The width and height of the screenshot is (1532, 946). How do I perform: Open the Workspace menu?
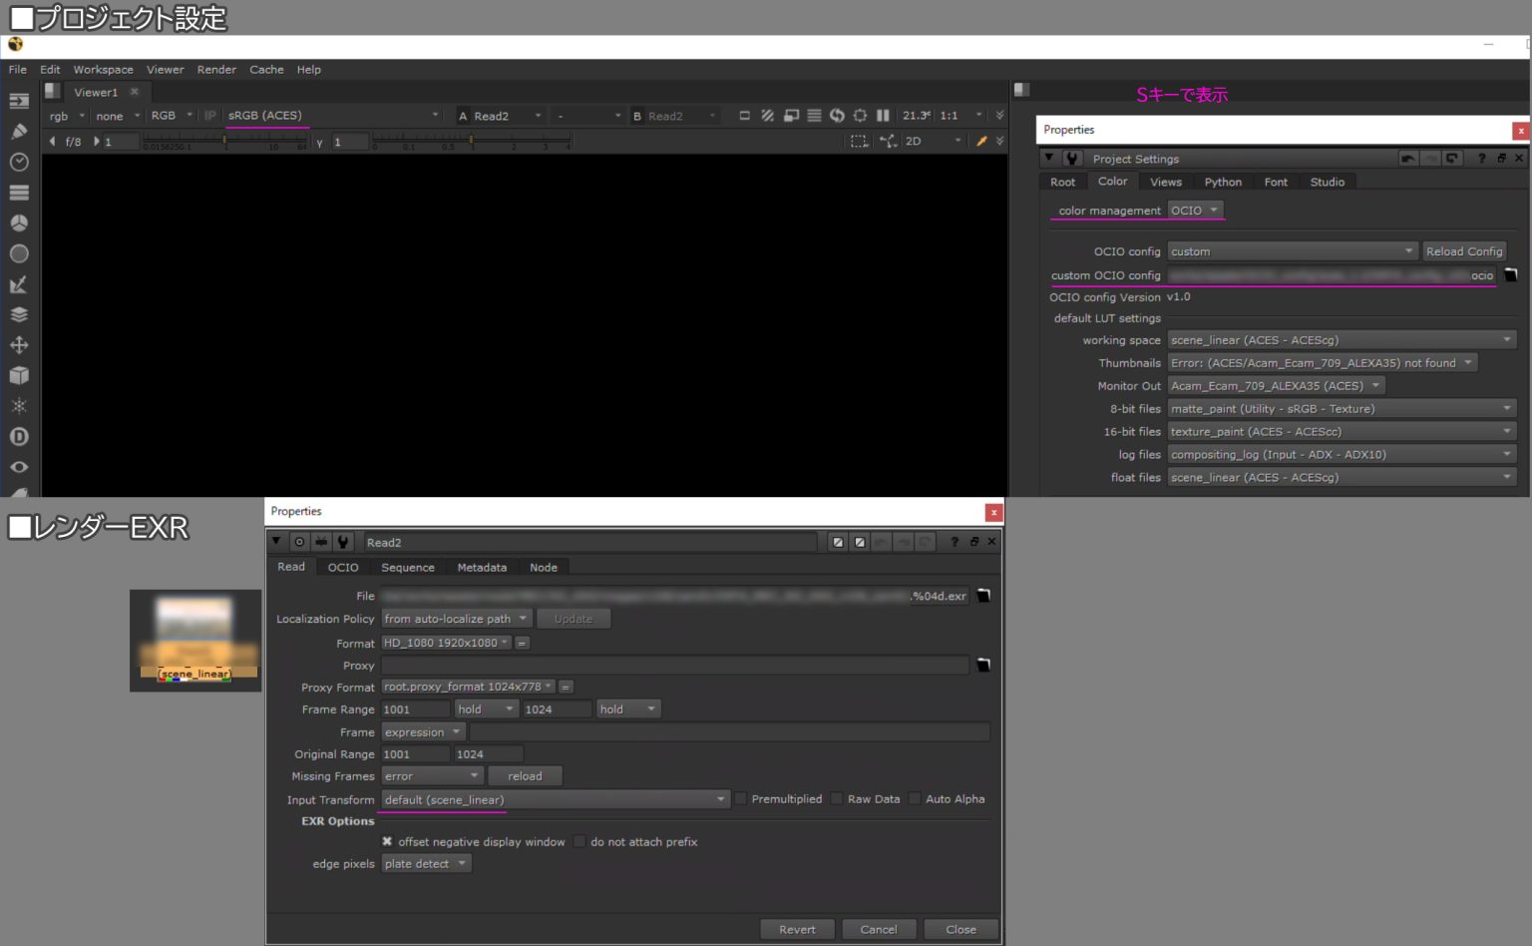click(103, 69)
